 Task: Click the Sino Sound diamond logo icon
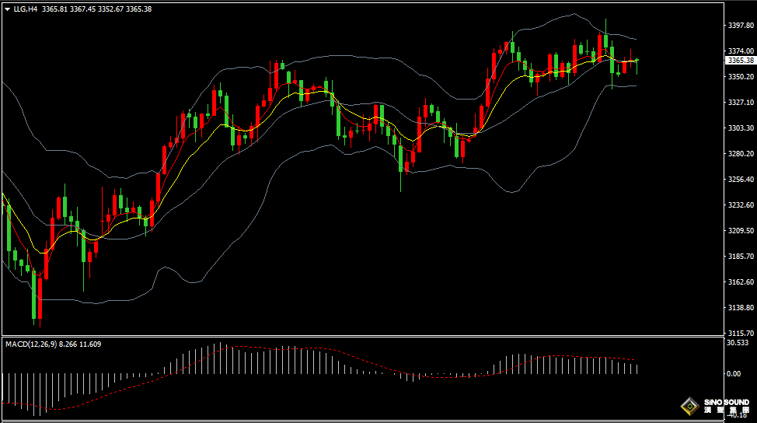click(689, 407)
